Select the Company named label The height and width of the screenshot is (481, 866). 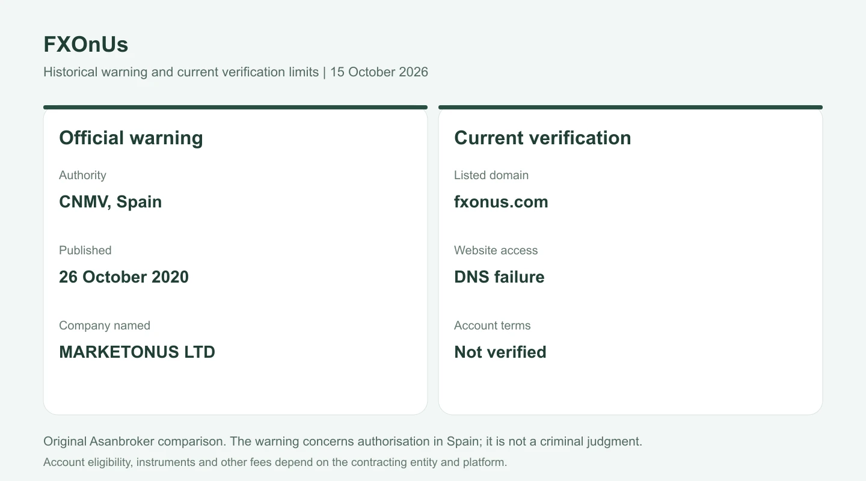pyautogui.click(x=105, y=326)
